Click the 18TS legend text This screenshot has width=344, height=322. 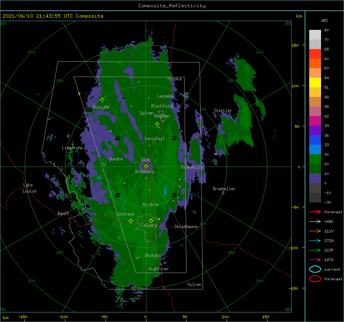click(329, 260)
